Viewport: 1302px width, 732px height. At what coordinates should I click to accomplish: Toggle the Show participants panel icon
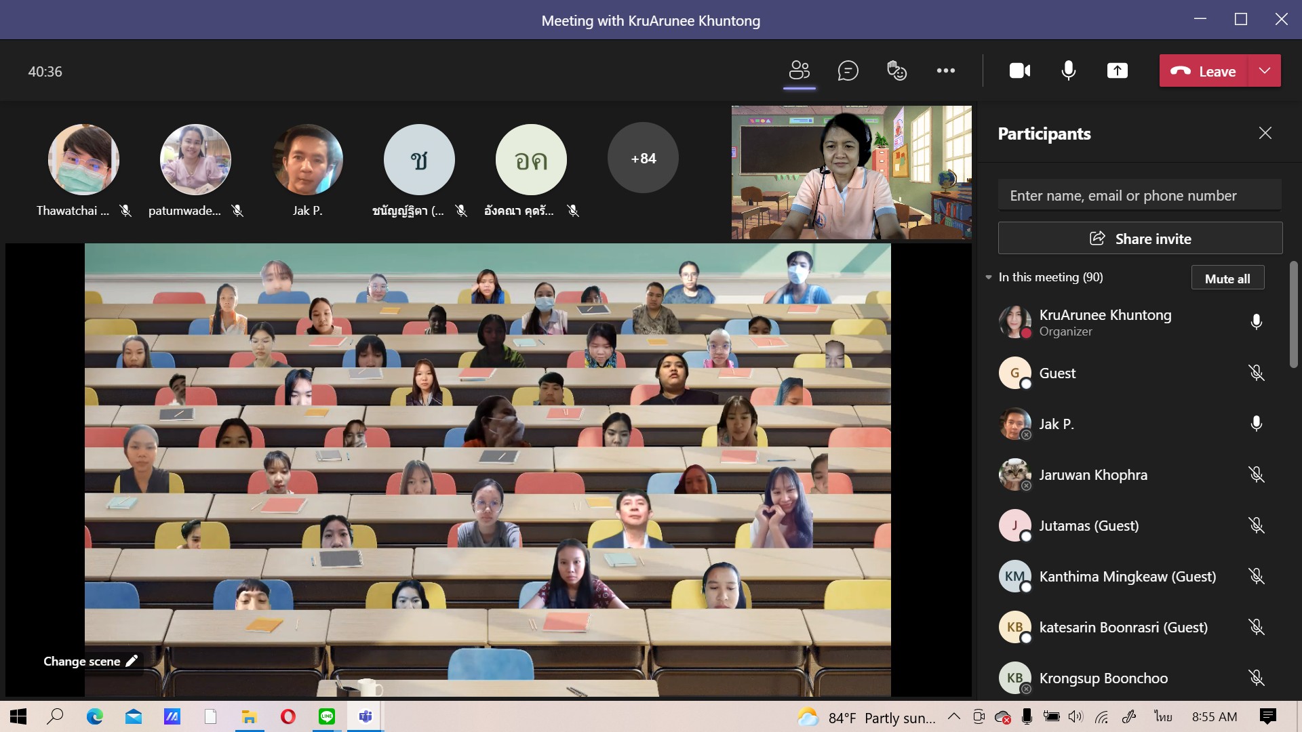point(800,70)
